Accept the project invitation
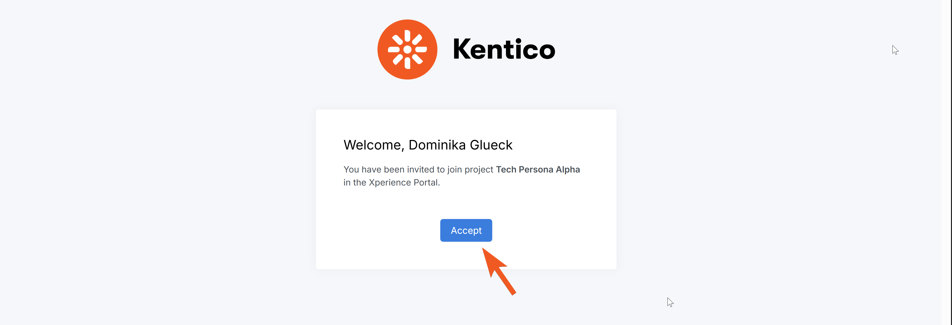This screenshot has width=952, height=325. pyautogui.click(x=466, y=230)
